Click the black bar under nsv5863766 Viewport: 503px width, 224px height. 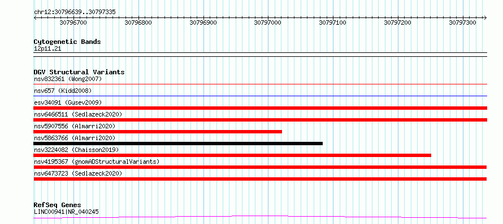click(x=178, y=144)
